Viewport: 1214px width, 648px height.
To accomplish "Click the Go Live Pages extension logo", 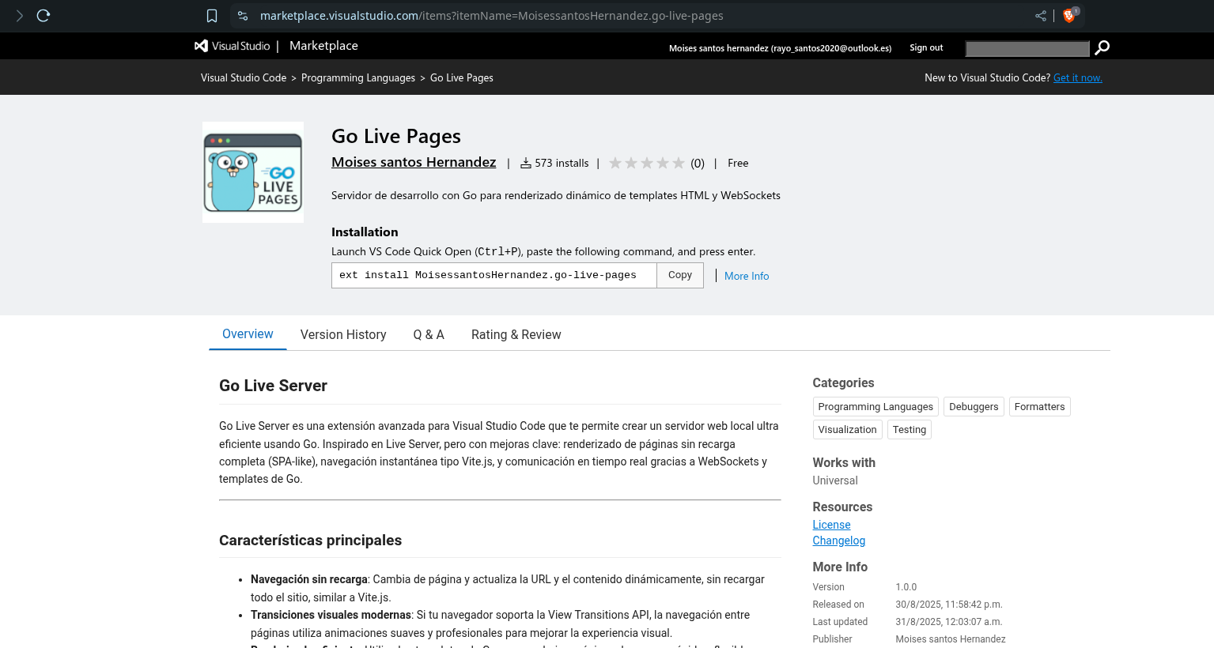I will (253, 172).
